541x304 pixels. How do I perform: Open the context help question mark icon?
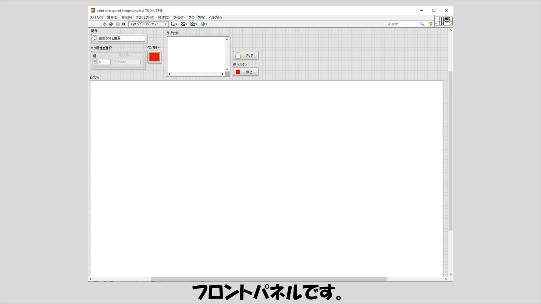pyautogui.click(x=431, y=24)
